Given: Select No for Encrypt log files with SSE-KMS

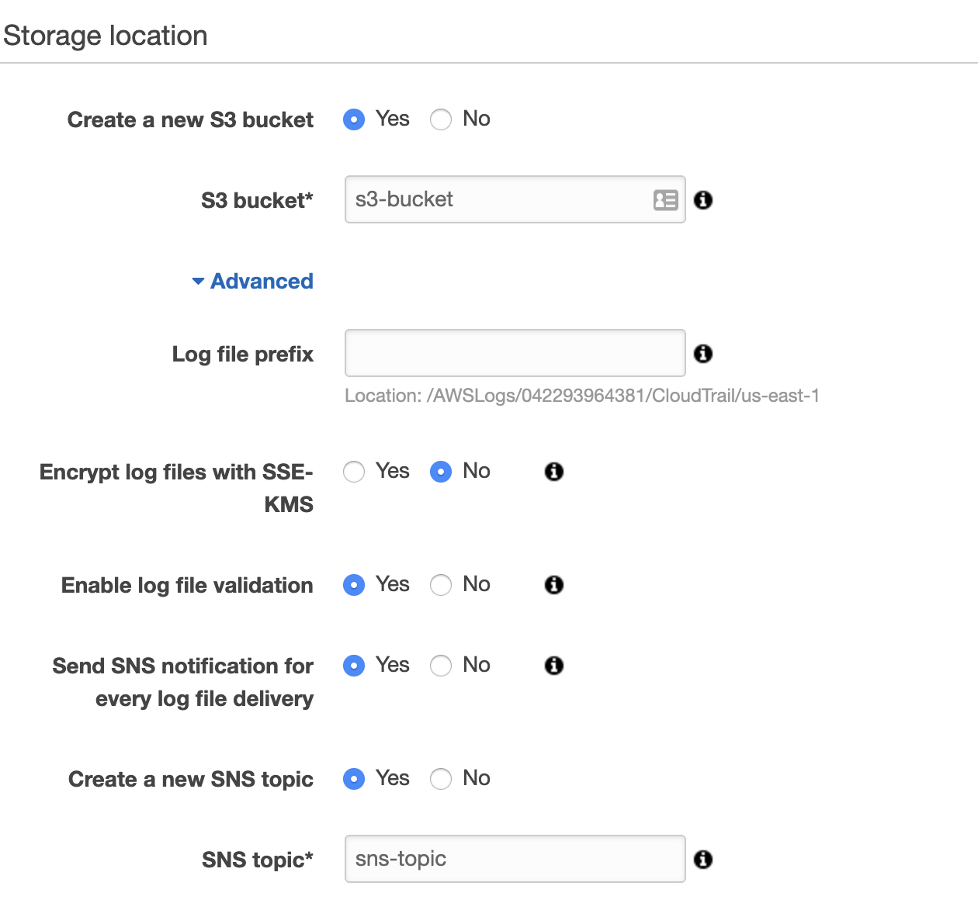Looking at the screenshot, I should tap(441, 472).
